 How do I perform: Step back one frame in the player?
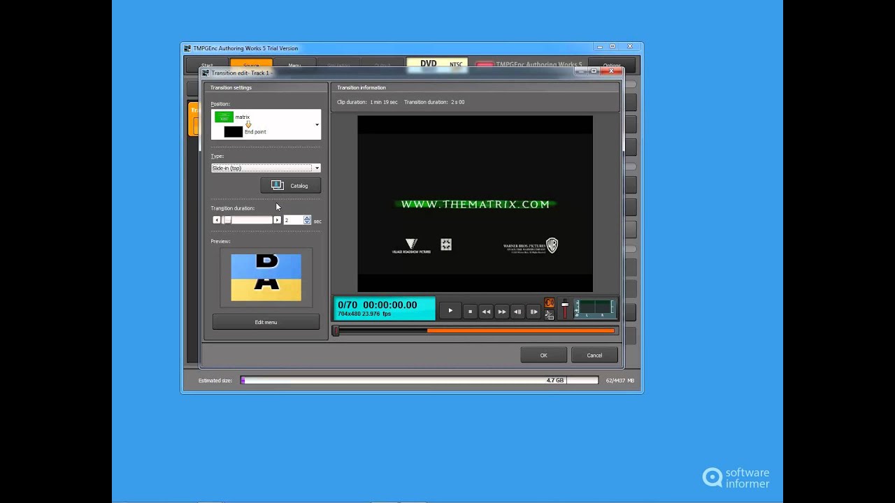click(517, 312)
